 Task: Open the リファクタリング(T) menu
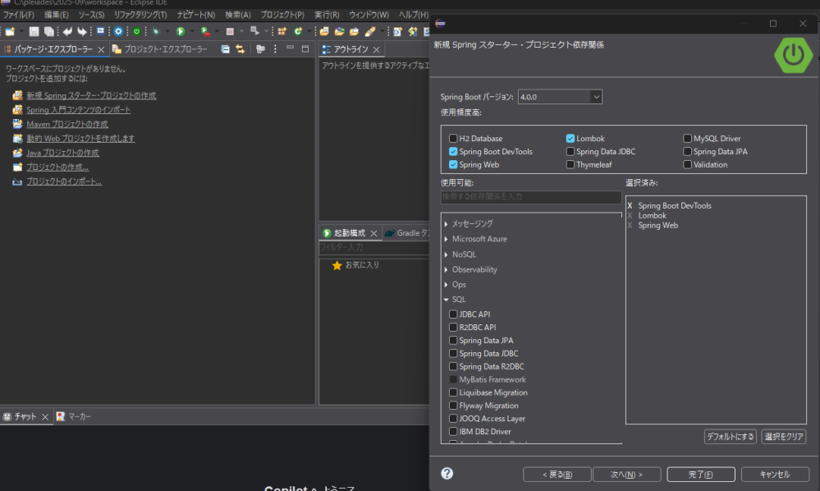[x=140, y=15]
